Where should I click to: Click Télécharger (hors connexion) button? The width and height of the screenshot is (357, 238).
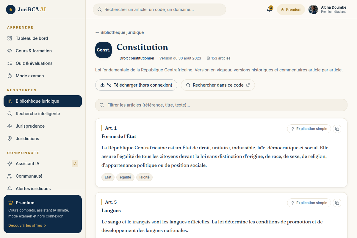click(136, 85)
